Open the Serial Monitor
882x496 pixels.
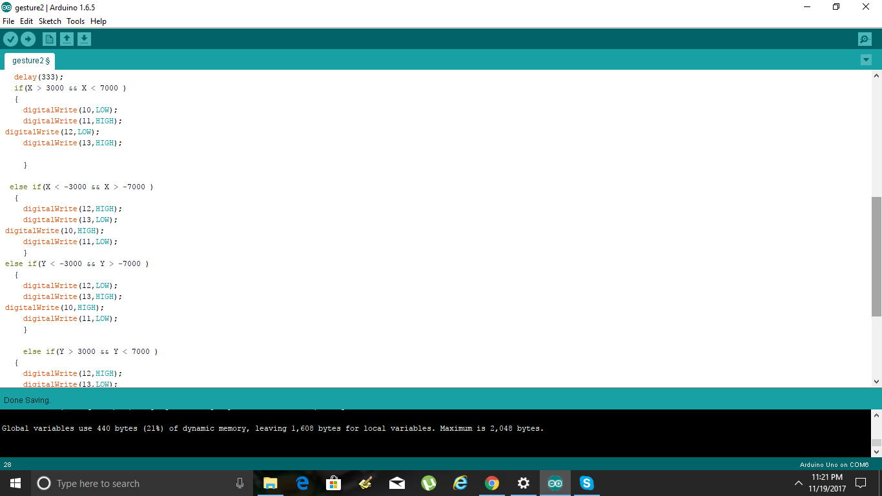865,39
